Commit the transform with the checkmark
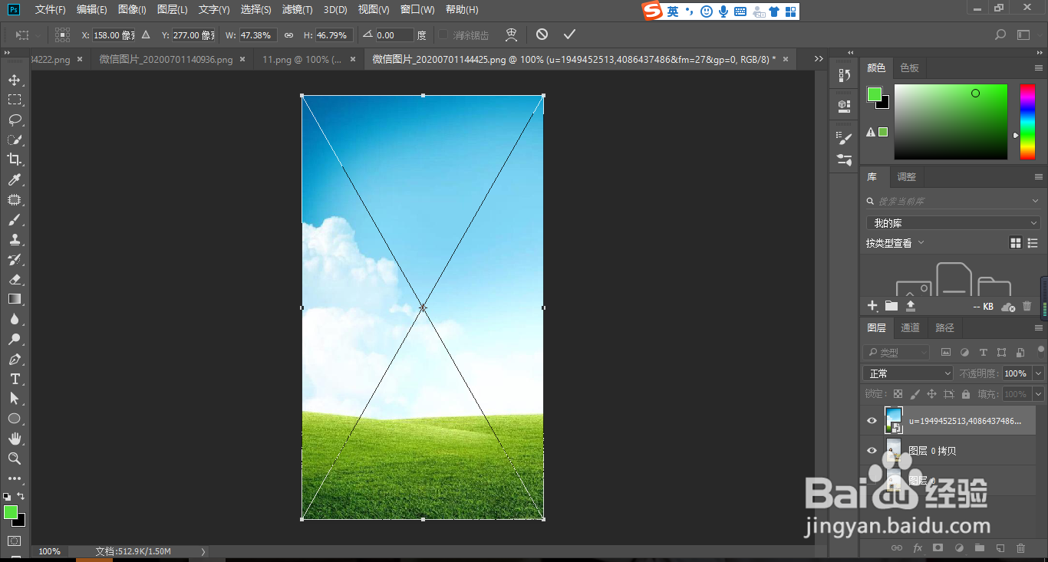The image size is (1048, 562). coord(568,35)
